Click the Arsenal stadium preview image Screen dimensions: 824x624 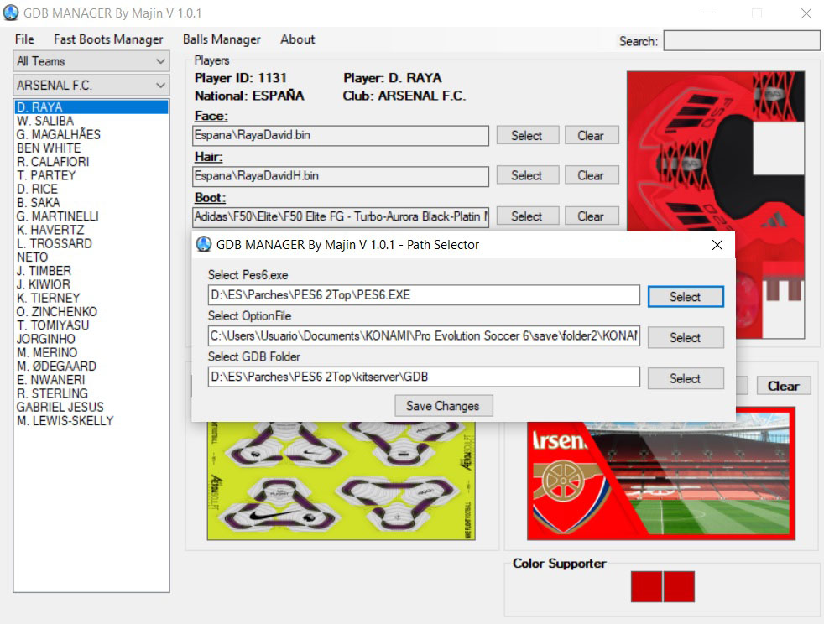tap(660, 474)
